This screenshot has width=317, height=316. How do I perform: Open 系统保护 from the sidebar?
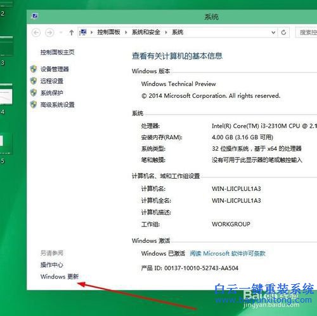52,93
